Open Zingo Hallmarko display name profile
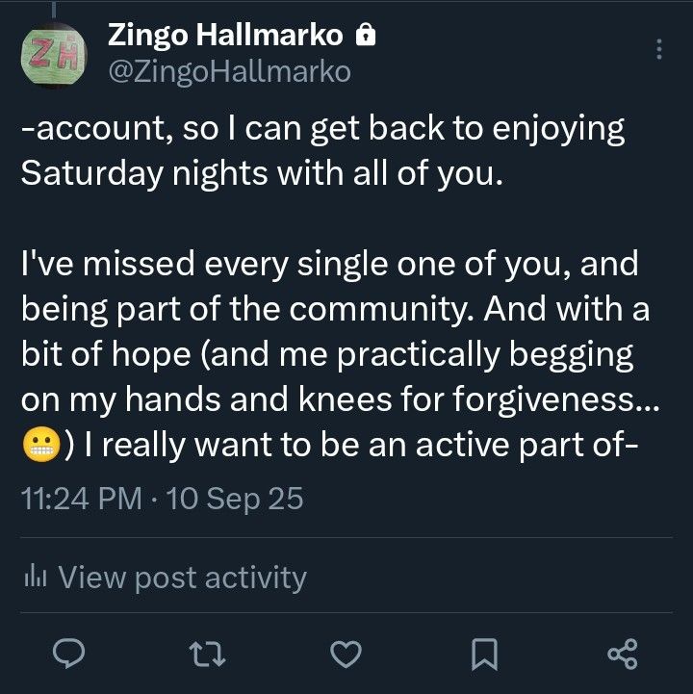This screenshot has width=693, height=694. (x=224, y=37)
